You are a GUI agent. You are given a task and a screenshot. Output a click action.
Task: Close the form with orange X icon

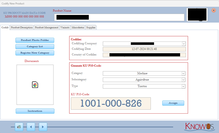(214, 10)
